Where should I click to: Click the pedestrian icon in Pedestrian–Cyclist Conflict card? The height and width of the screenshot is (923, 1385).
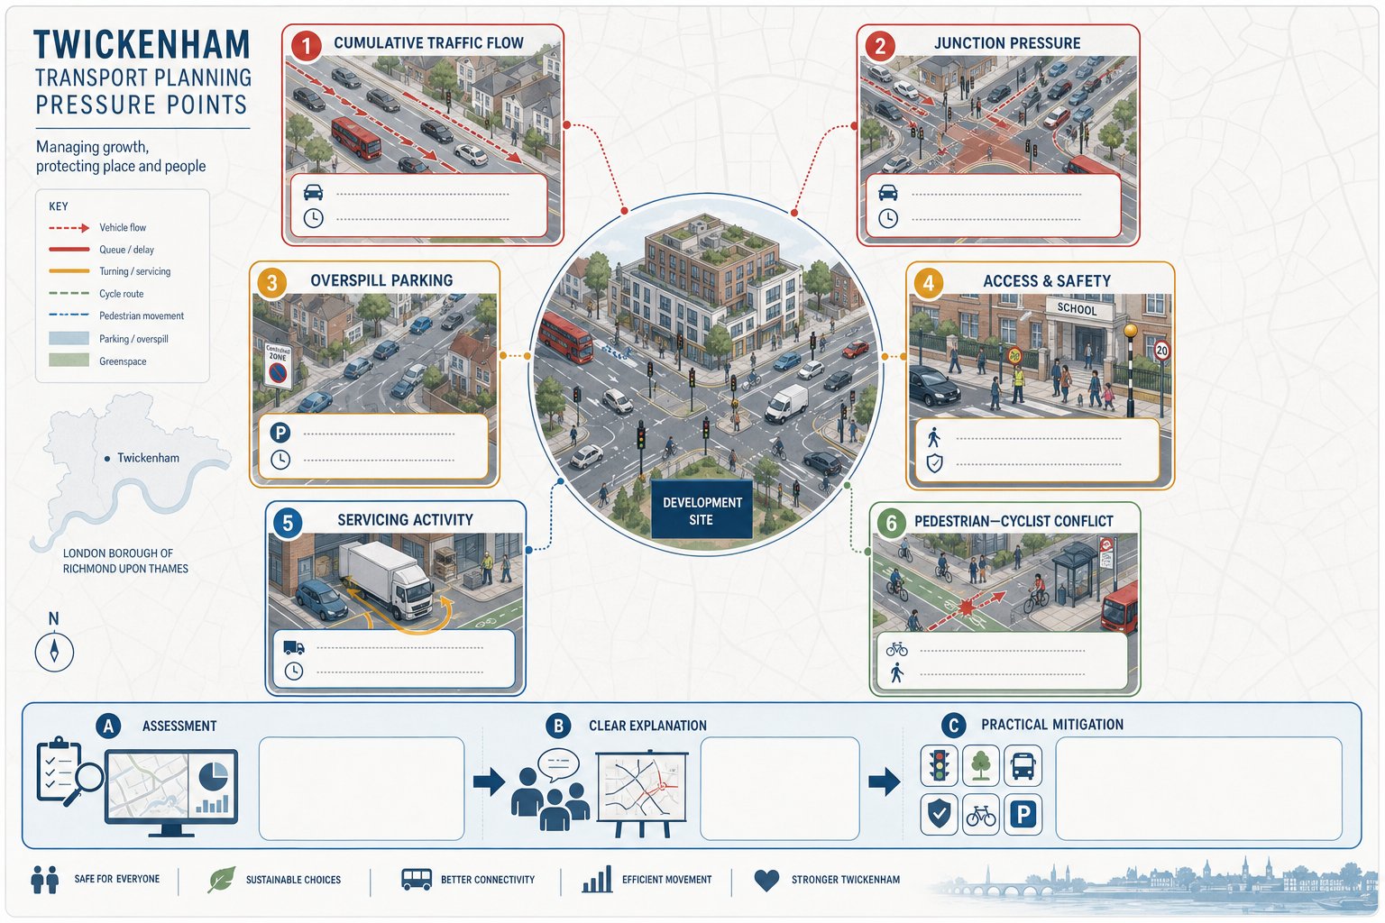point(896,672)
